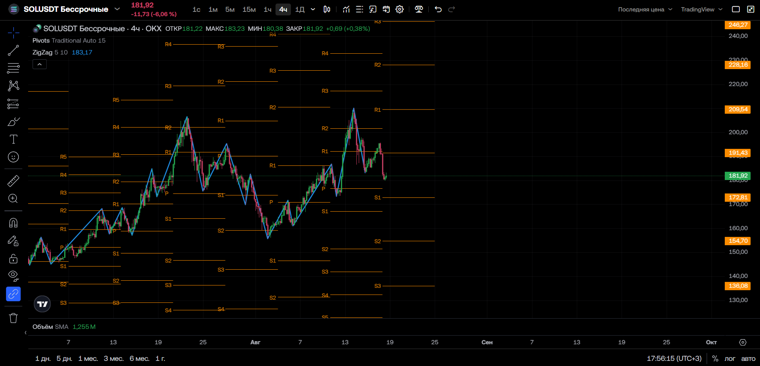This screenshot has width=760, height=366.
Task: Toggle lock all drawings
Action: (x=13, y=259)
